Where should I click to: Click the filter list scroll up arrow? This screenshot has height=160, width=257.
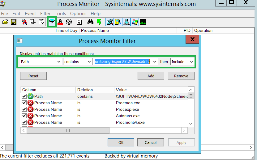click(191, 90)
